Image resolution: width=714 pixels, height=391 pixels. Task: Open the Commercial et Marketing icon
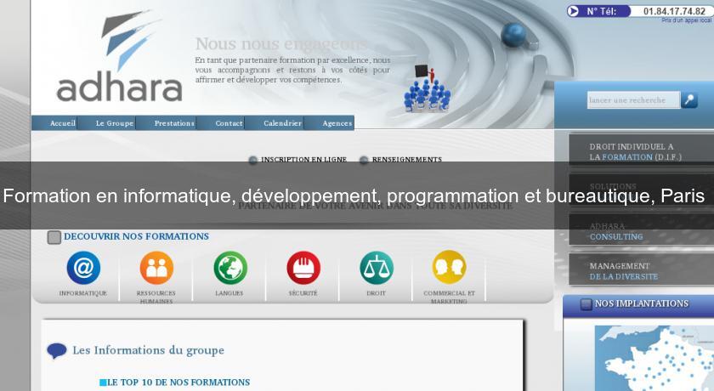coord(450,267)
